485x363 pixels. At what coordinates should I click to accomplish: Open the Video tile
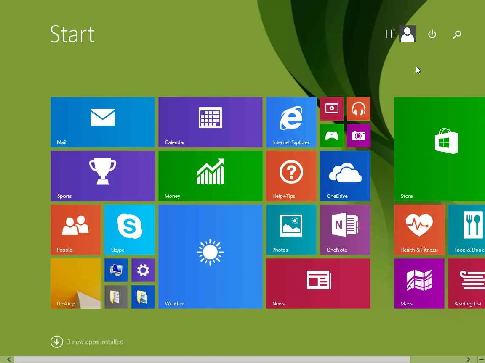coord(332,109)
